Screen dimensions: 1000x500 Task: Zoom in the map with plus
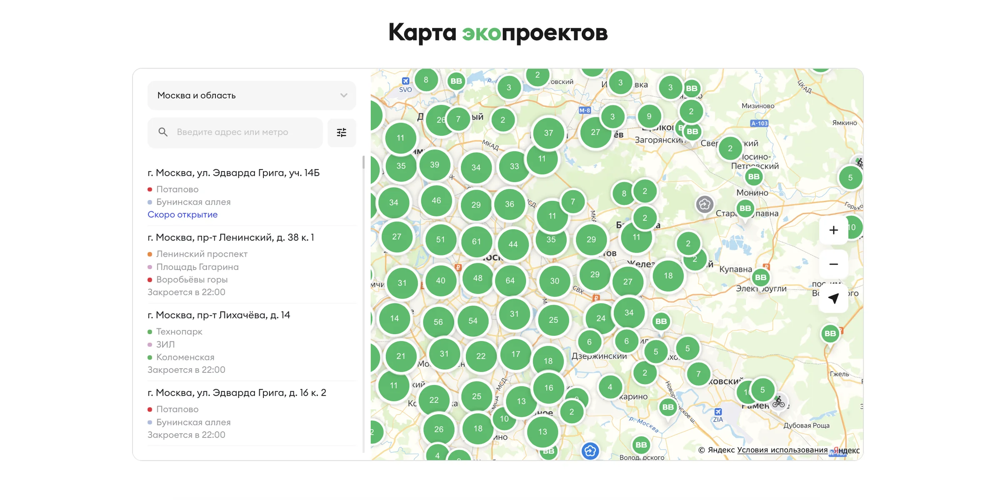tap(833, 230)
